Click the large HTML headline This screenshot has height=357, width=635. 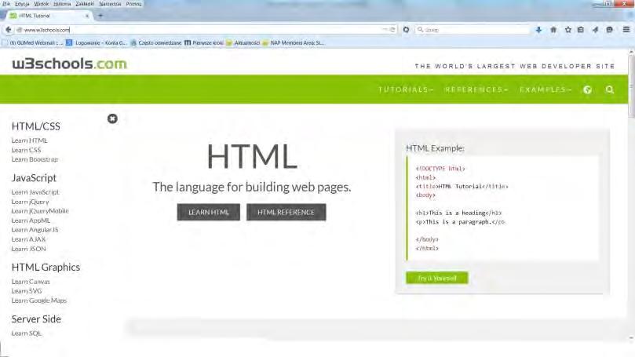252,156
